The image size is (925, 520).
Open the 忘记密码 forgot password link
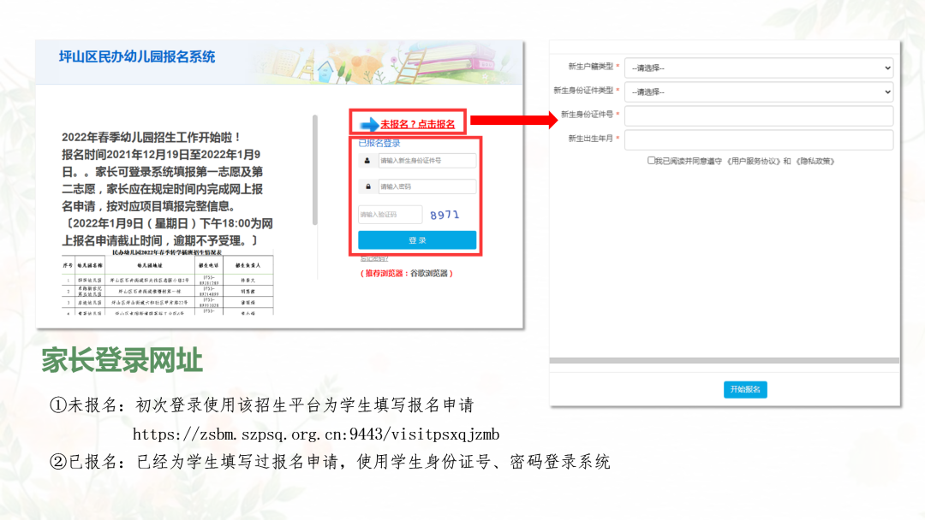coord(375,257)
